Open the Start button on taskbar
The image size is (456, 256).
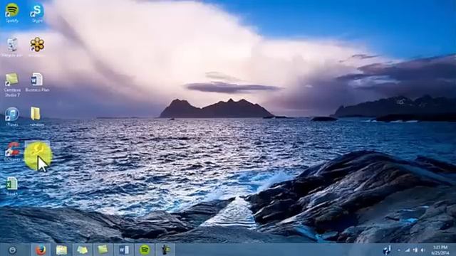[x=12, y=250]
